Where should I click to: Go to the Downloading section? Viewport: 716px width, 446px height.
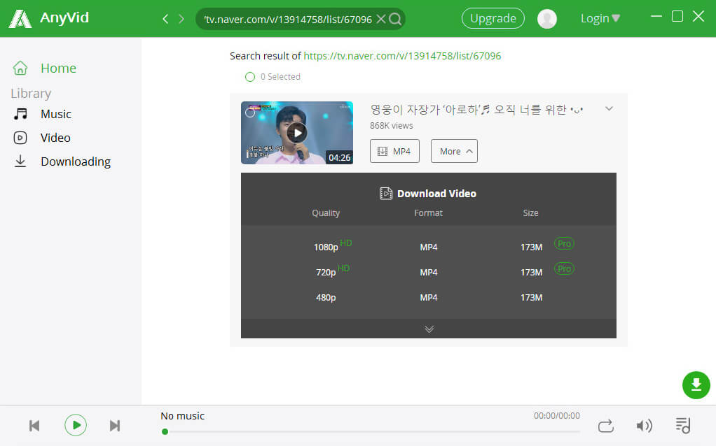point(75,161)
